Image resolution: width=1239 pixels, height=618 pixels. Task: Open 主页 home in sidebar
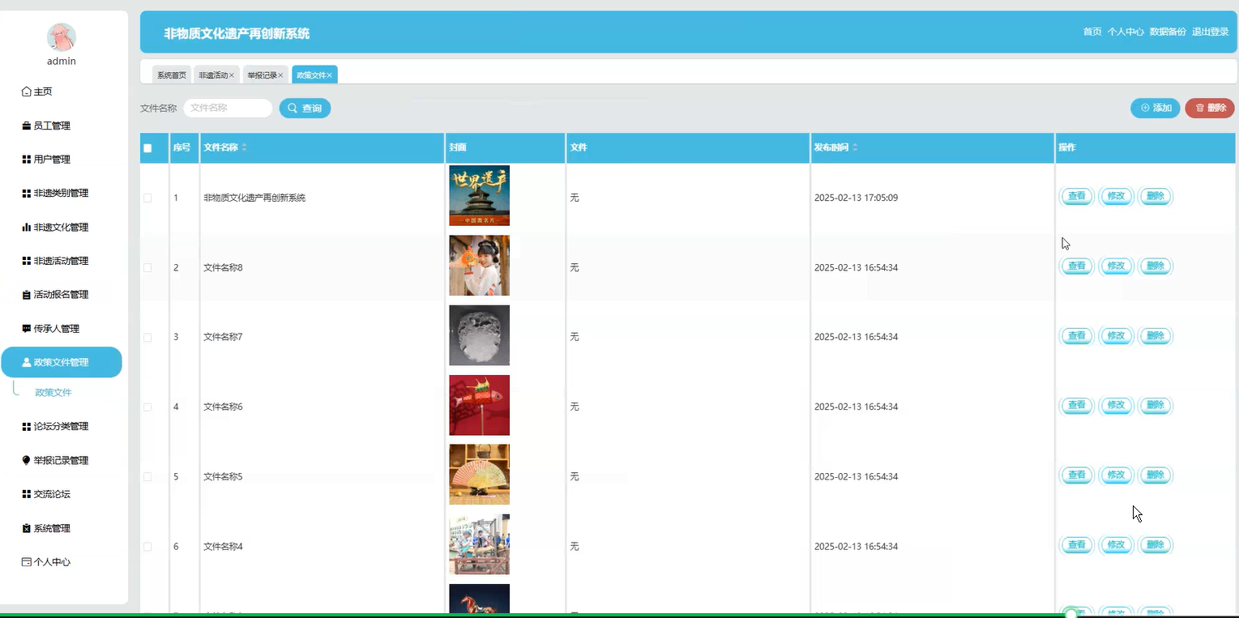pyautogui.click(x=37, y=92)
